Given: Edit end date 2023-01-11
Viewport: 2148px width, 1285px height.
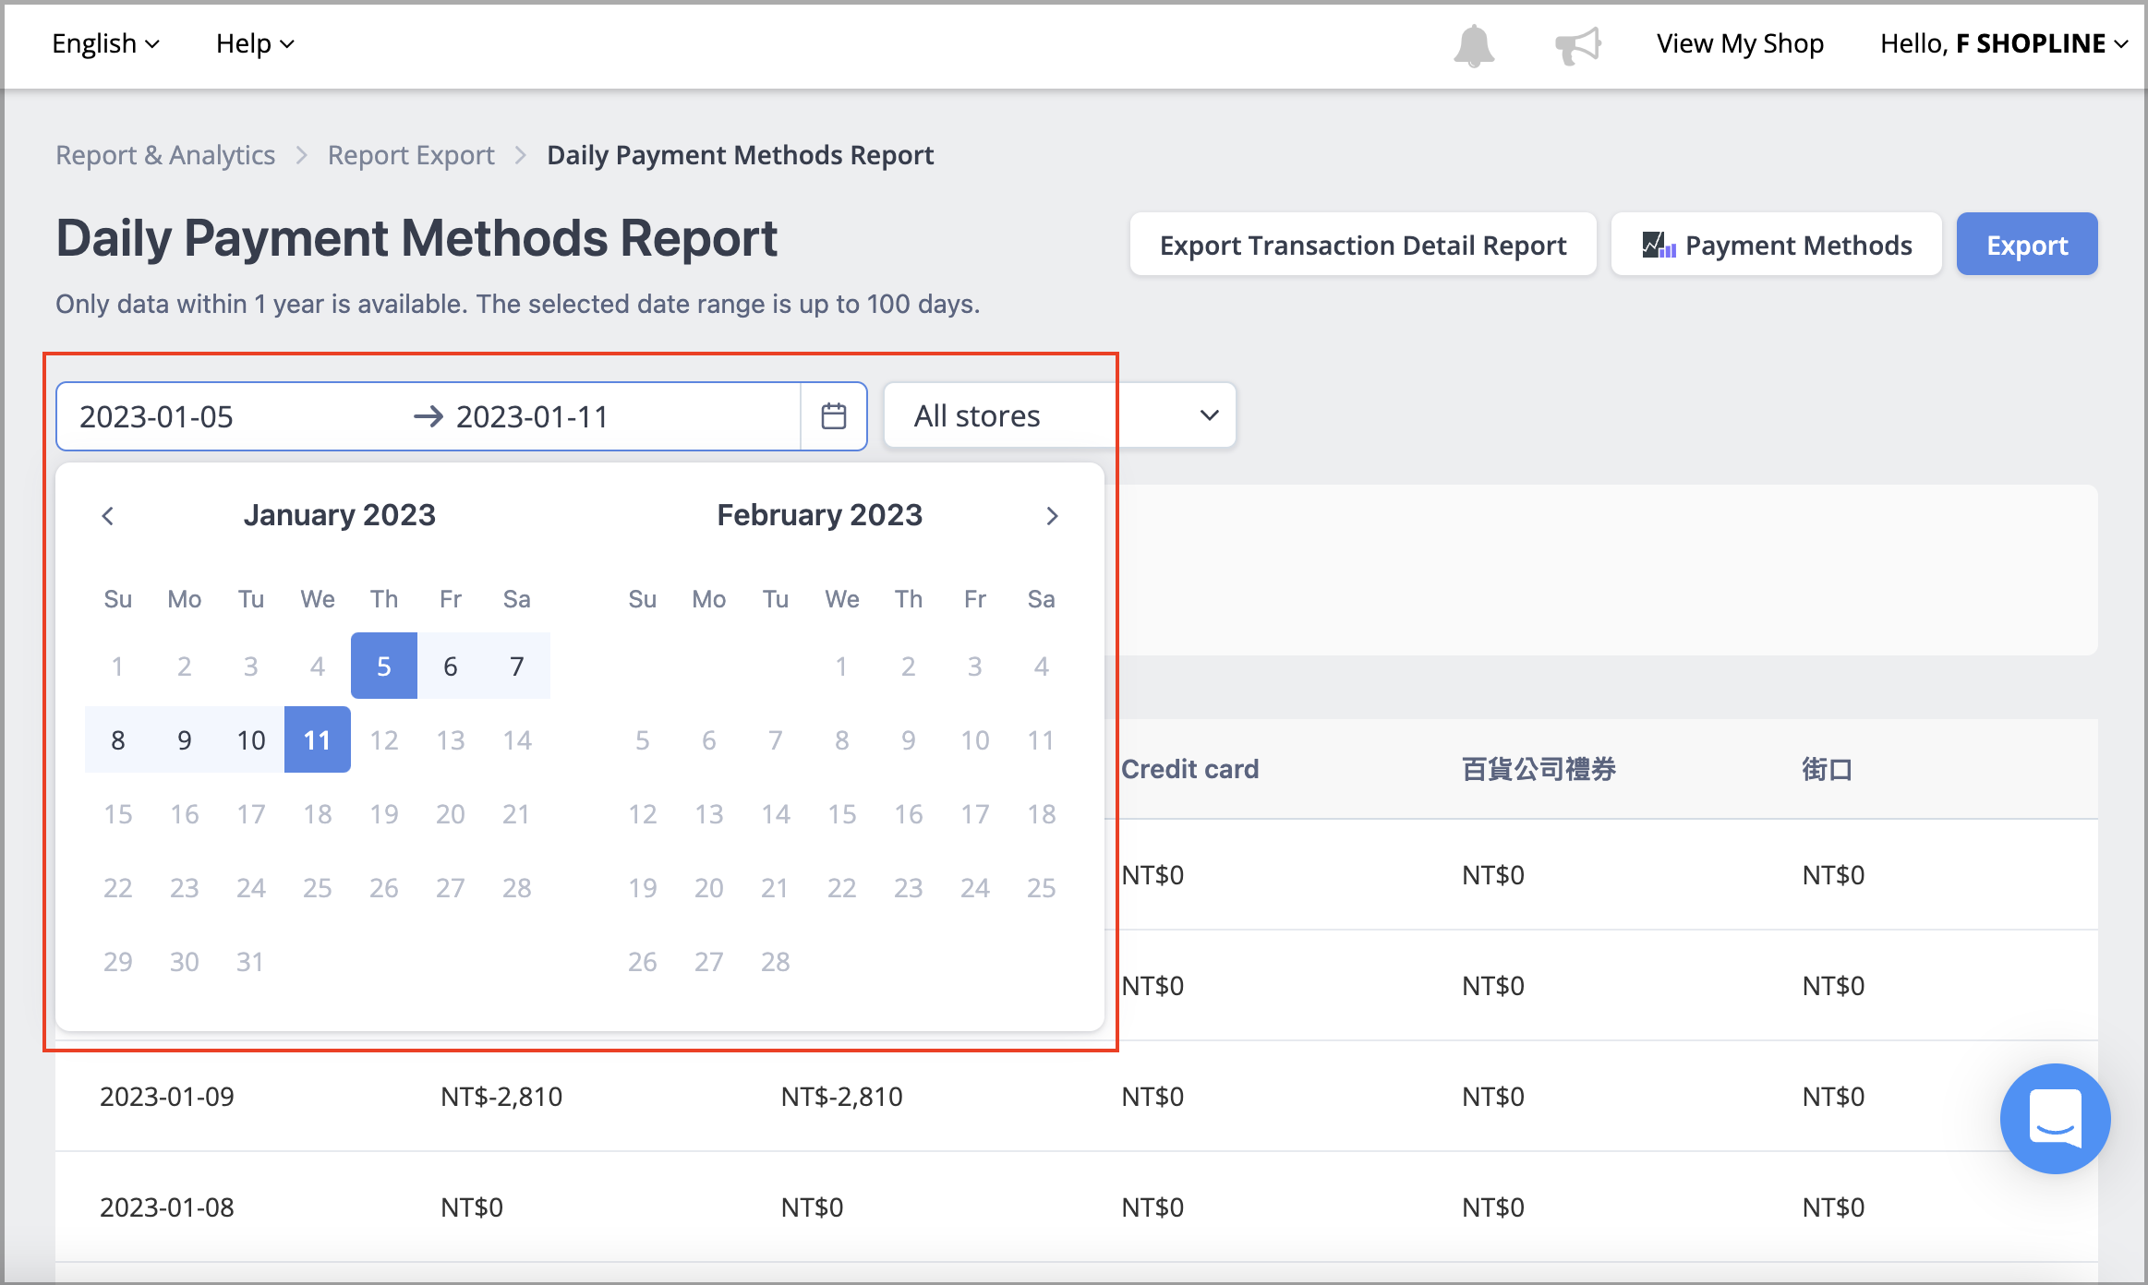Looking at the screenshot, I should pos(533,416).
